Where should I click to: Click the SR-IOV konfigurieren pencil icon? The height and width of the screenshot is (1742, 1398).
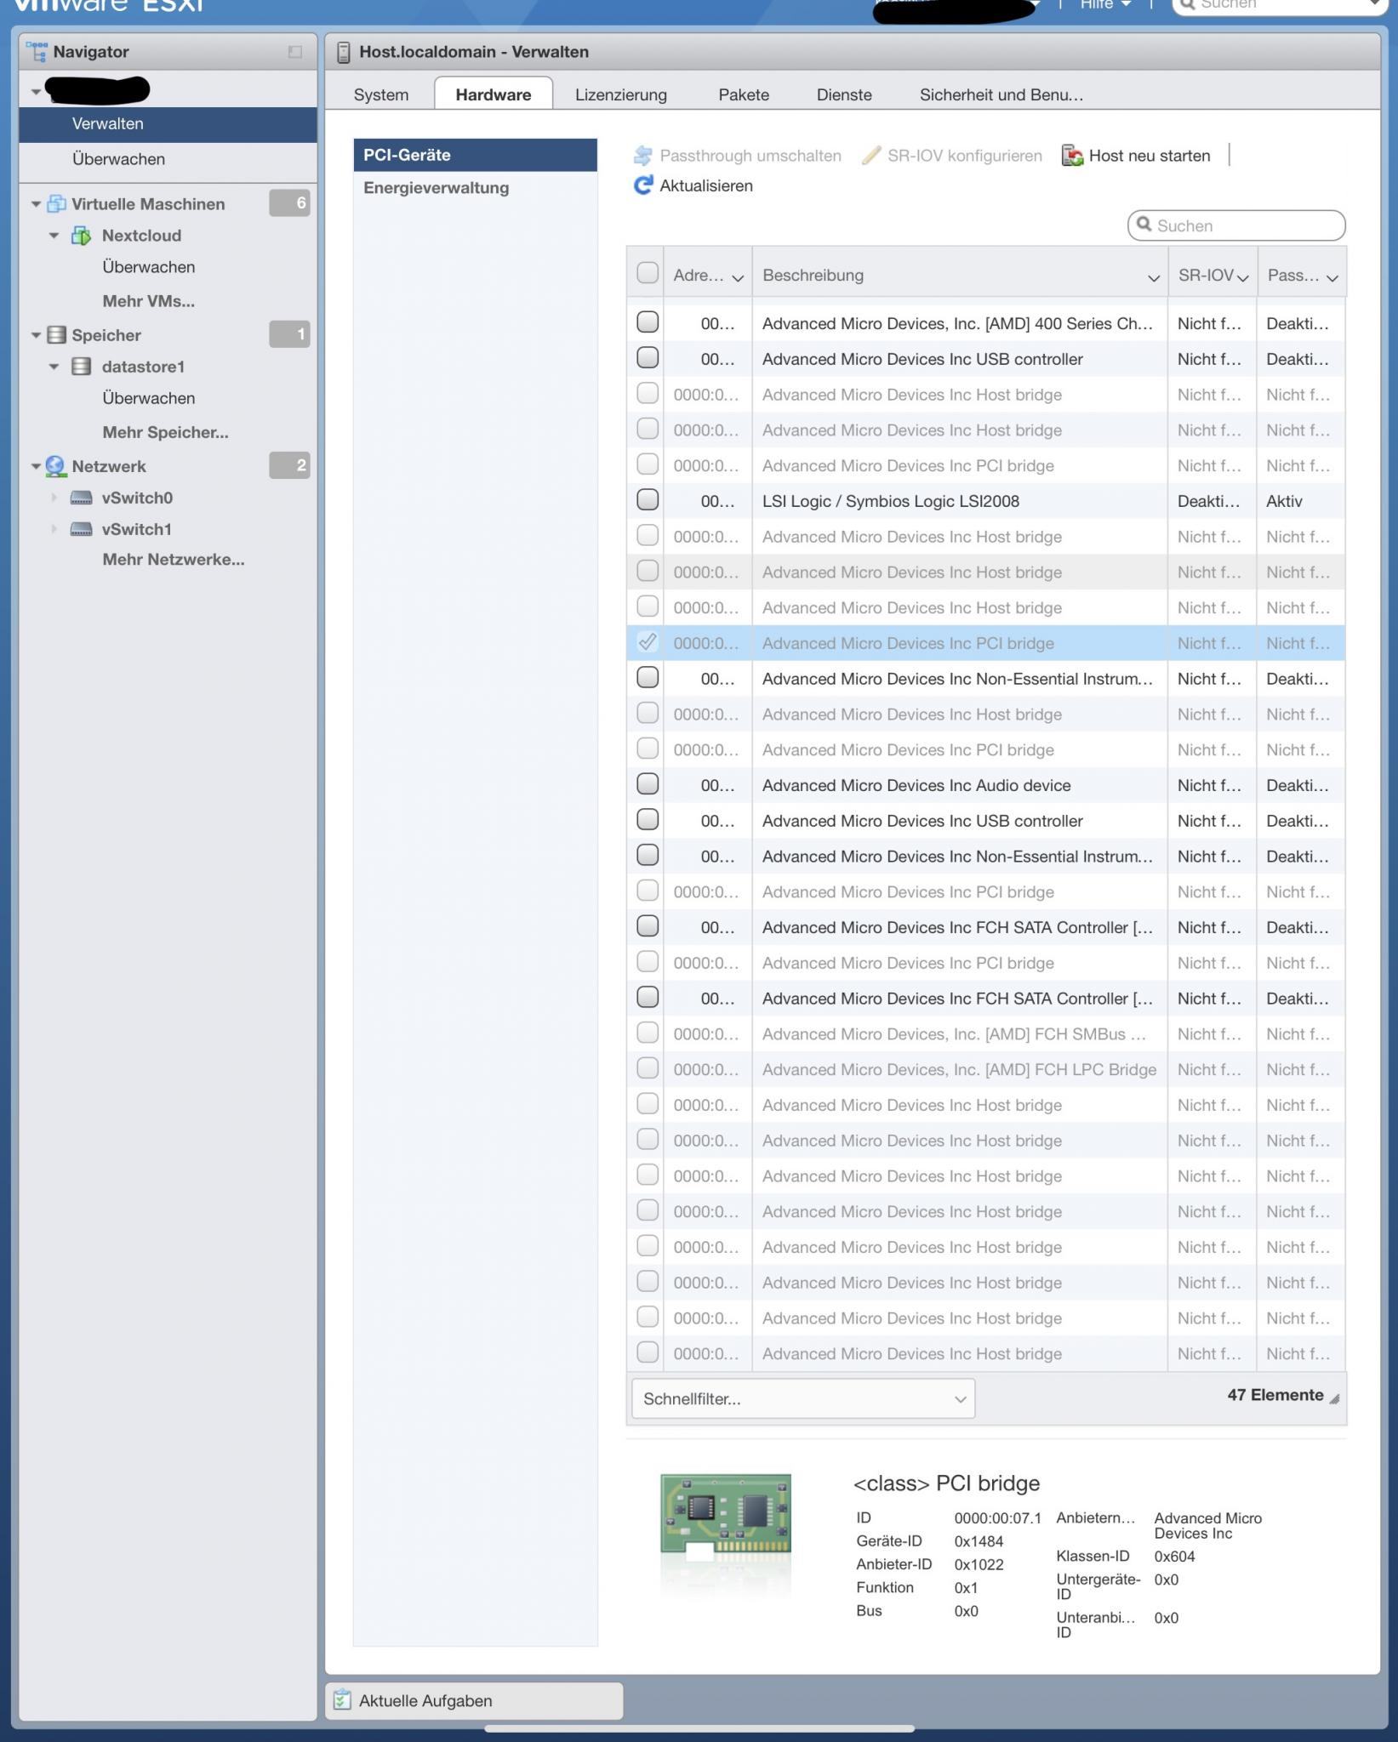[x=870, y=156]
